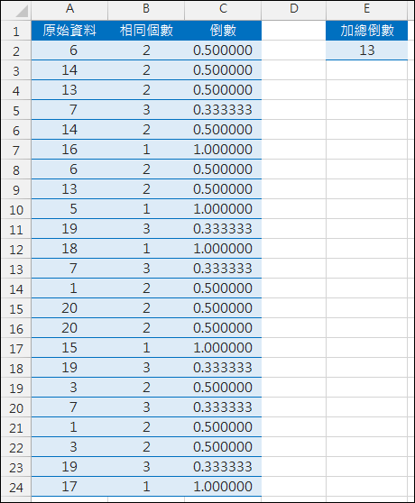Click cell A2 with value 6
Viewport: 415px width, 503px height.
coord(69,50)
